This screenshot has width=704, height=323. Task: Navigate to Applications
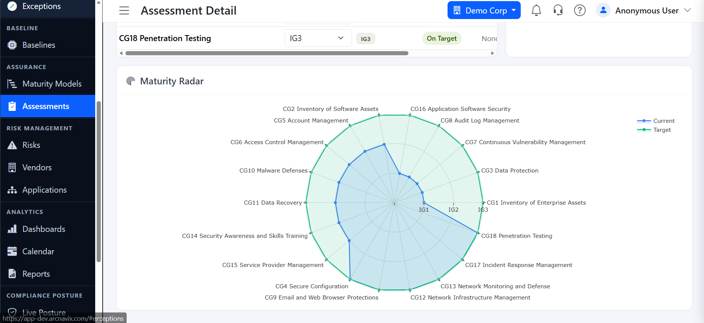click(x=47, y=190)
